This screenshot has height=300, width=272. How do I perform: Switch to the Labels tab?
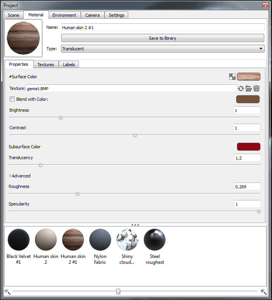click(69, 65)
